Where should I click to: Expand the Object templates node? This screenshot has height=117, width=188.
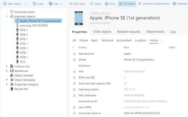(7, 80)
